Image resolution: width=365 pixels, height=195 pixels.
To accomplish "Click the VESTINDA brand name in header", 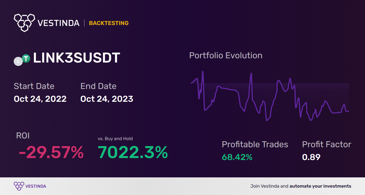I will (58, 23).
